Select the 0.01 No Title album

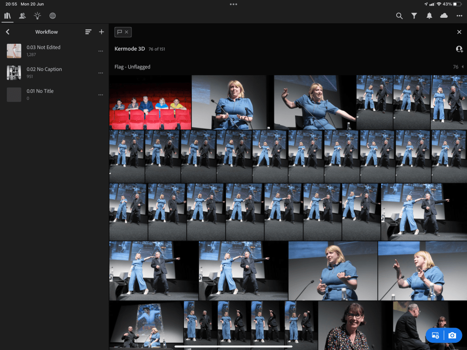[40, 94]
